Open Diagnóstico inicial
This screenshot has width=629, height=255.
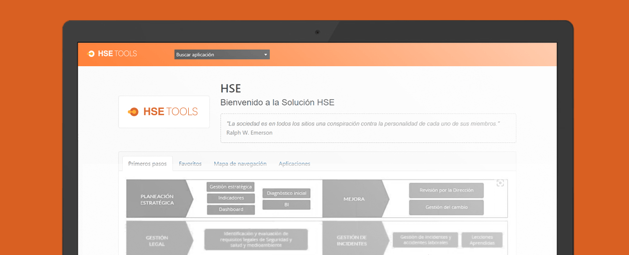(x=286, y=193)
